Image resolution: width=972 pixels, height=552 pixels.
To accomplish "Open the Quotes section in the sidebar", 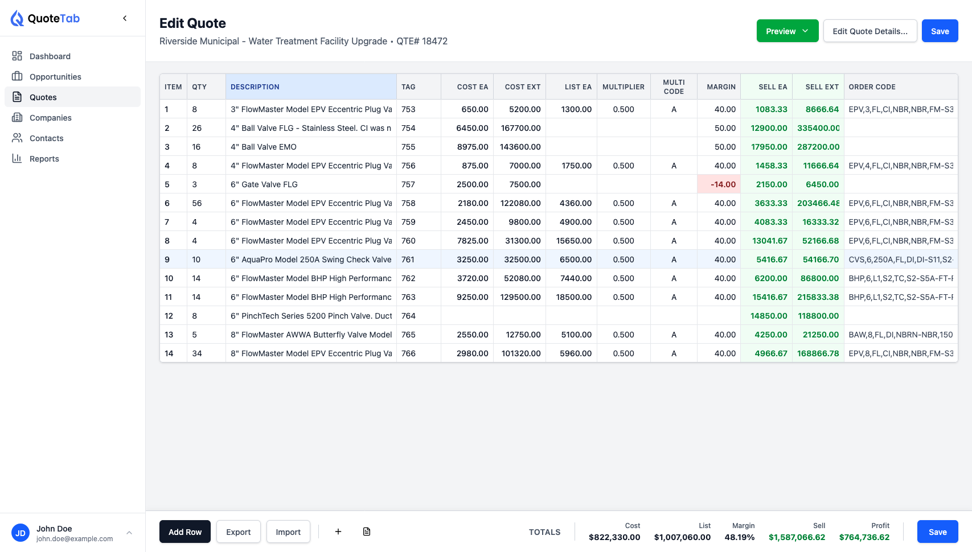I will click(43, 97).
